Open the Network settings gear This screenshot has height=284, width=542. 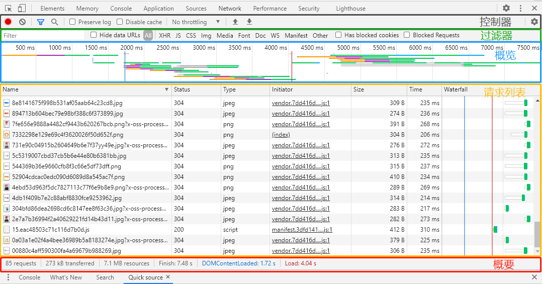[534, 22]
